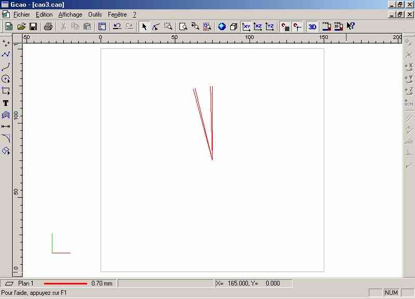The image size is (415, 299).
Task: Choose the polyline drawing tool
Action: 6,55
